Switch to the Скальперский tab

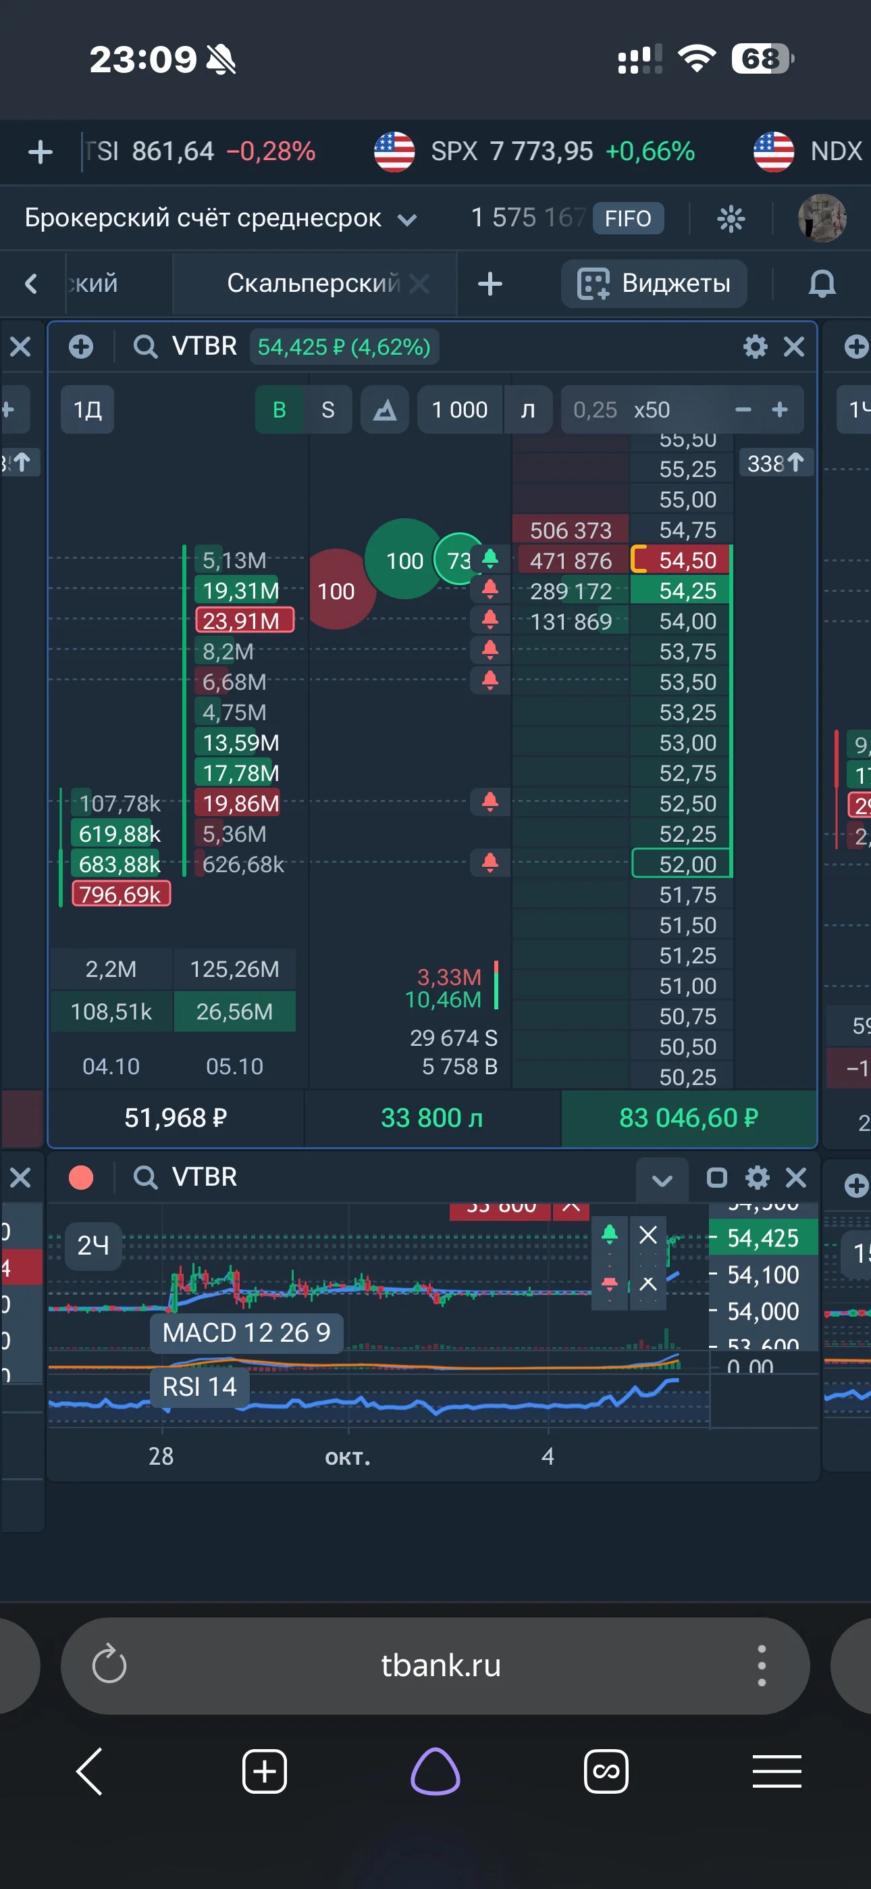click(313, 283)
